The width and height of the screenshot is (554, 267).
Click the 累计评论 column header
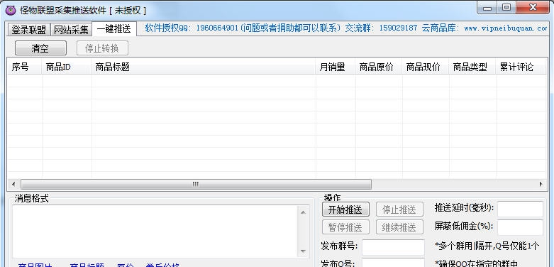521,67
